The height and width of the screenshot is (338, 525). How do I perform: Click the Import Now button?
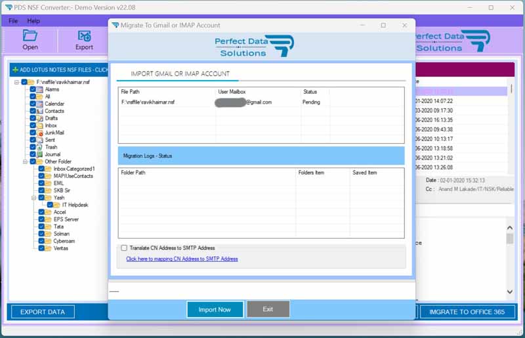click(215, 310)
